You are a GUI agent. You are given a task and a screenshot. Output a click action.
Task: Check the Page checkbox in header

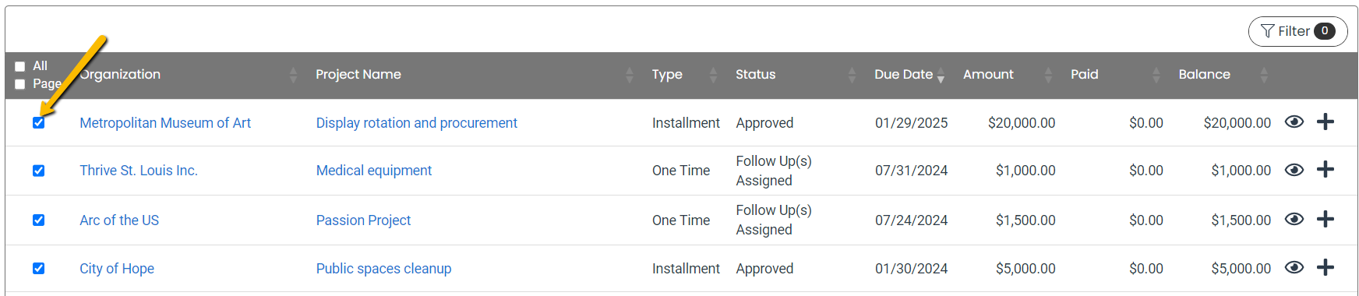point(20,84)
